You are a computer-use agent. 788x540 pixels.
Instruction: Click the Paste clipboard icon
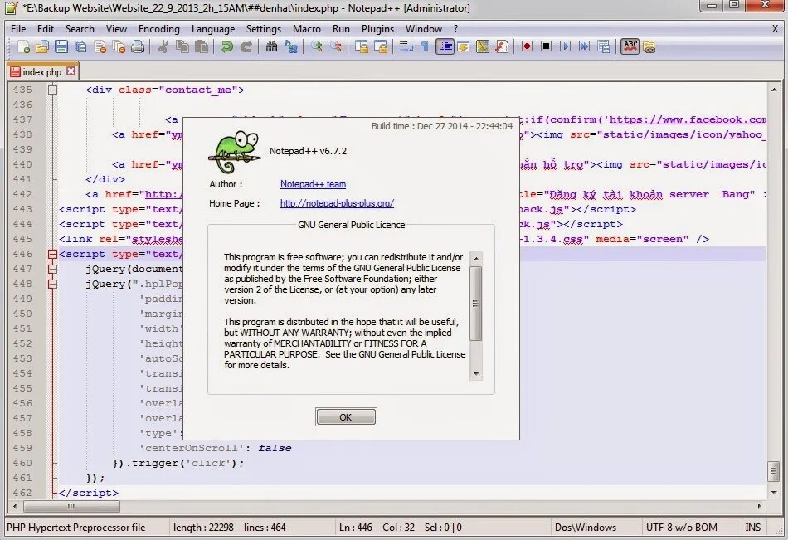point(202,47)
